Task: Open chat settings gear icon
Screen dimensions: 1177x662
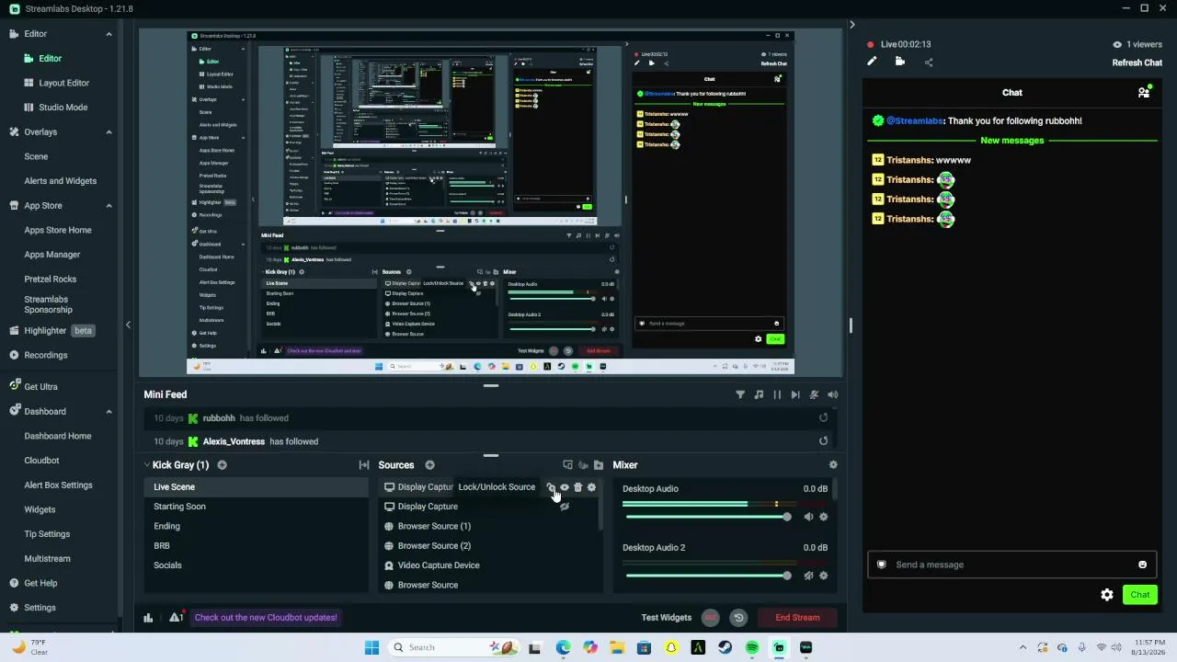Action: click(x=1107, y=595)
